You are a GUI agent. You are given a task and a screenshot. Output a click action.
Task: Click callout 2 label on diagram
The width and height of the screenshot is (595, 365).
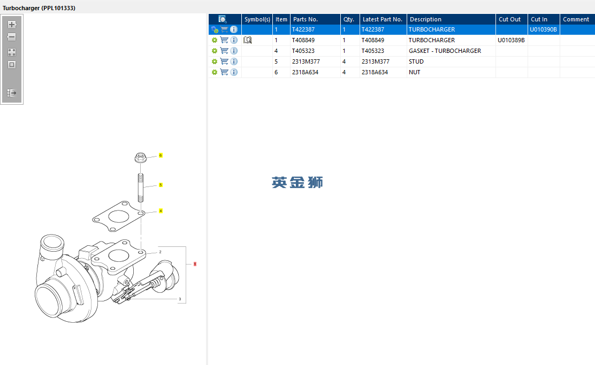click(160, 252)
